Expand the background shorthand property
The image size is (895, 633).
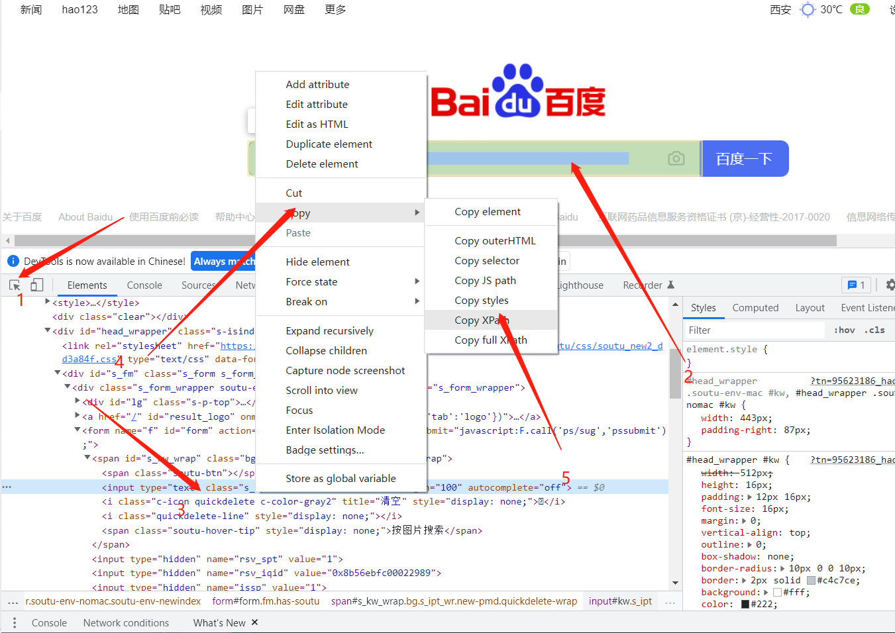pos(766,593)
